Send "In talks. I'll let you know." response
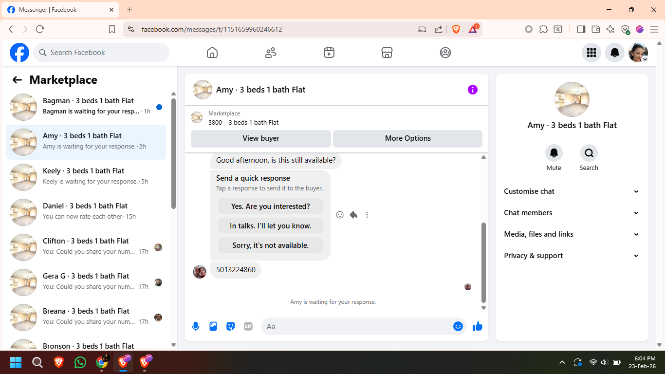This screenshot has height=374, width=665. [x=271, y=226]
